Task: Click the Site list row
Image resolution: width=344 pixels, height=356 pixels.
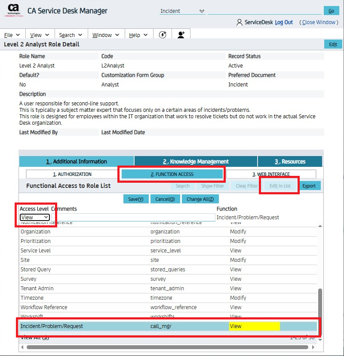Action: [168, 260]
